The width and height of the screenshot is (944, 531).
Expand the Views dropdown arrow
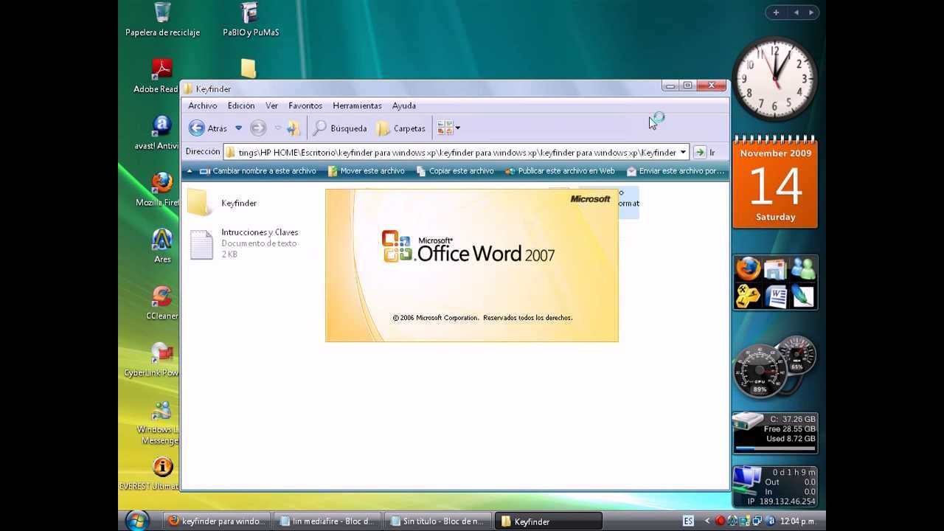click(x=458, y=128)
